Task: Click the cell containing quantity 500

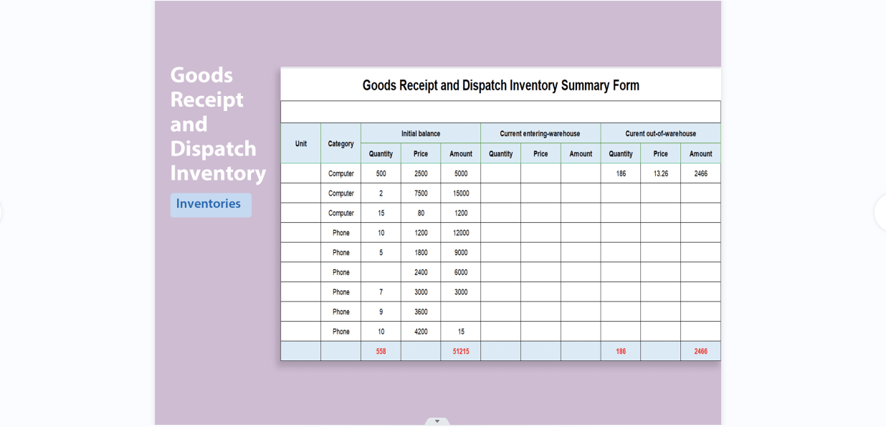Action: pyautogui.click(x=380, y=173)
